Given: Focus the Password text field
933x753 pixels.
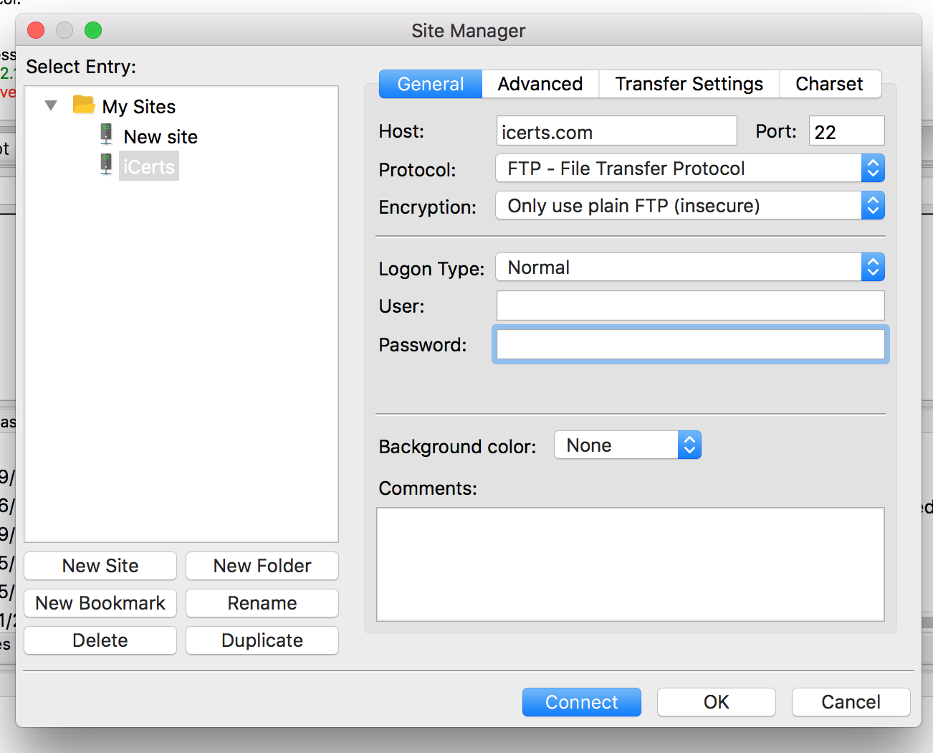Looking at the screenshot, I should [691, 344].
